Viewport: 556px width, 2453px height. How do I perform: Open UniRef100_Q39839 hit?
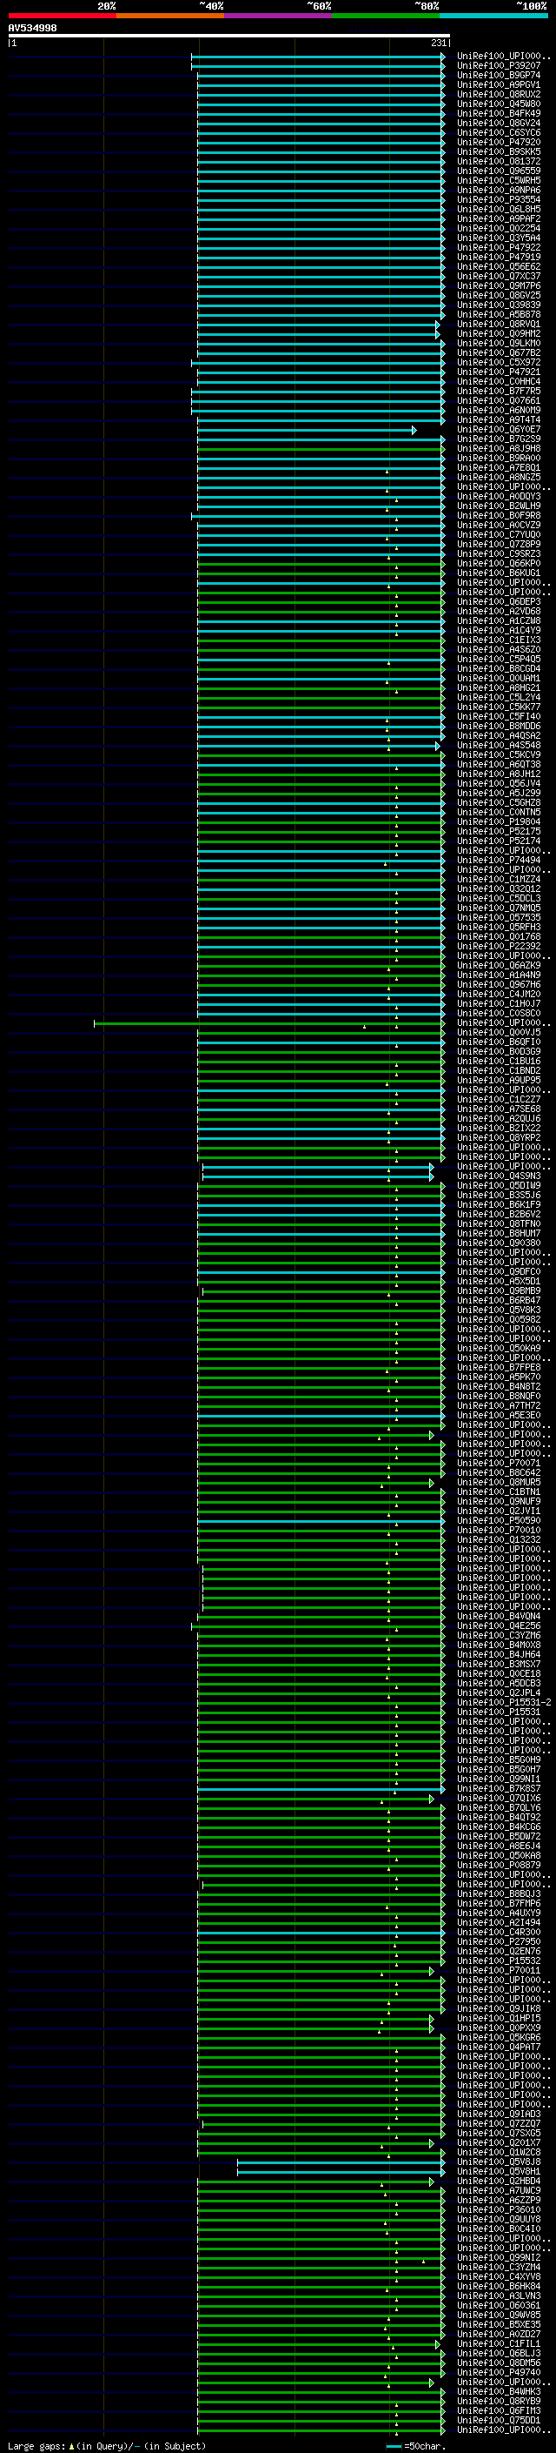[x=498, y=305]
